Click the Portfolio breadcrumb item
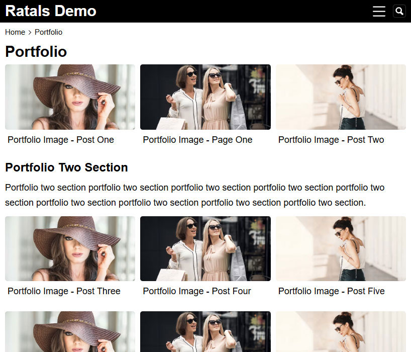Image resolution: width=411 pixels, height=352 pixels. (x=49, y=32)
